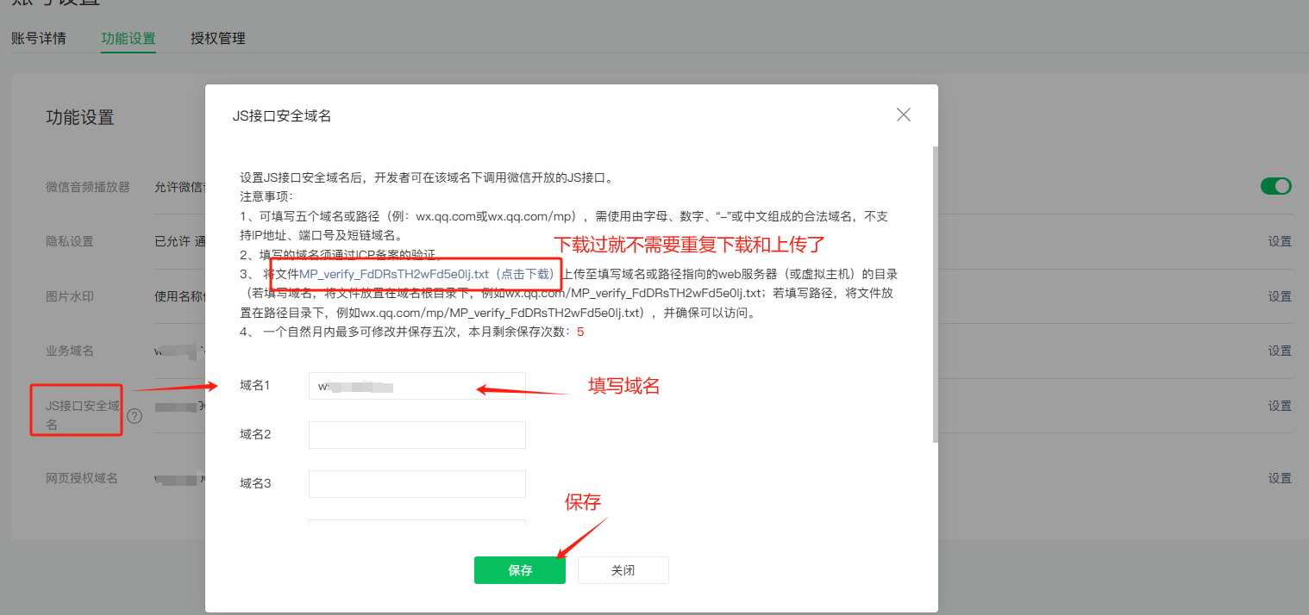
Task: Click the 域名1 input field
Action: (416, 386)
